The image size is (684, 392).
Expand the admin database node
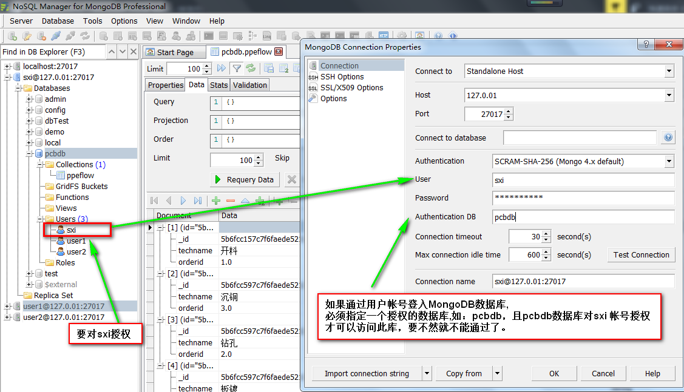pyautogui.click(x=29, y=99)
